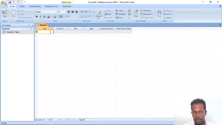Open the font size dropdown
Image resolution: width=222 pixels, height=125 pixels.
tap(65, 12)
